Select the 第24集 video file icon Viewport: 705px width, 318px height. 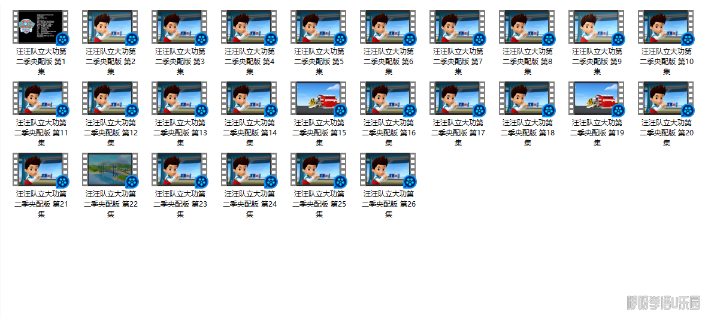[249, 170]
